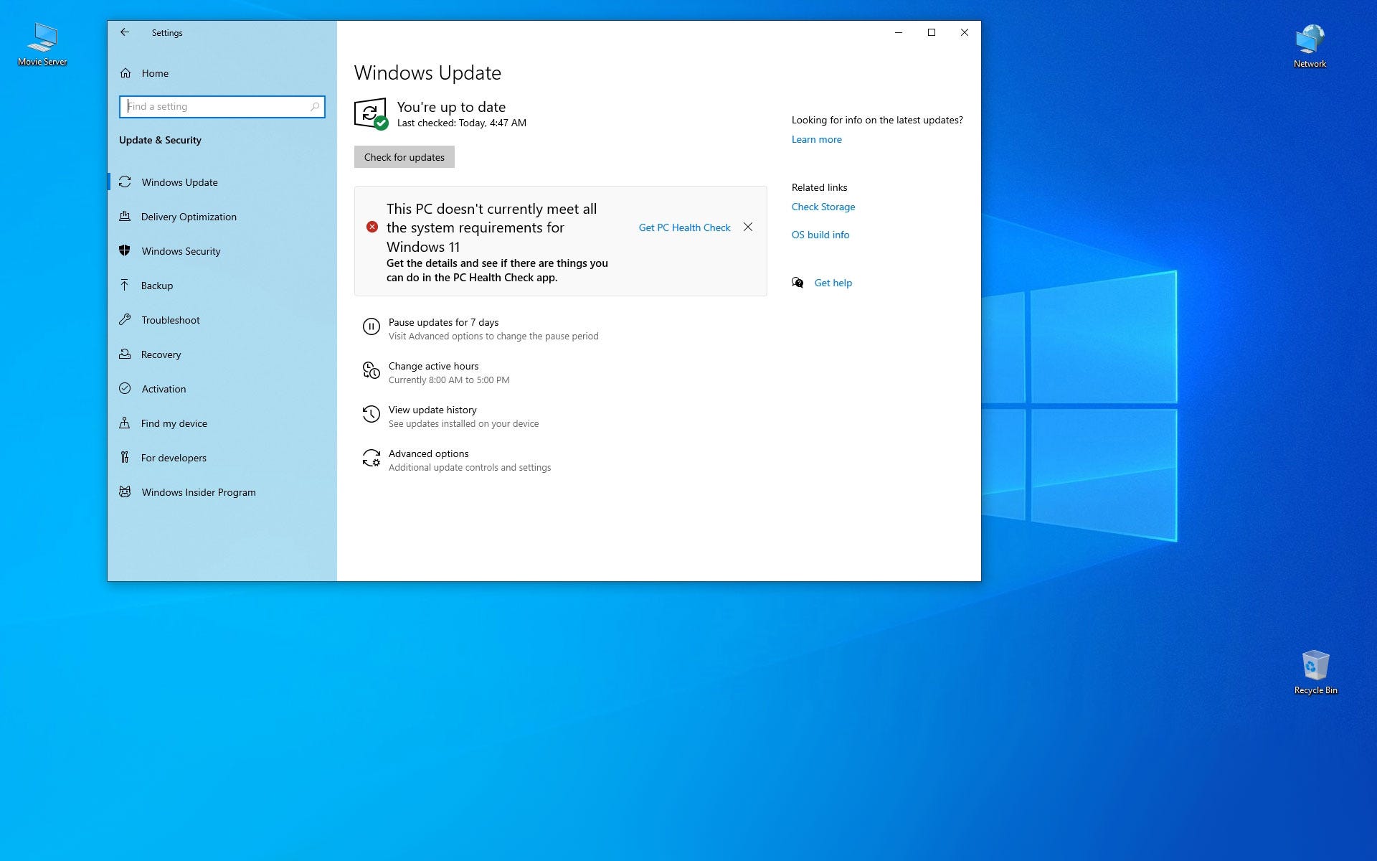Click the red error icon in Windows 11 notice
The height and width of the screenshot is (861, 1377).
(372, 227)
